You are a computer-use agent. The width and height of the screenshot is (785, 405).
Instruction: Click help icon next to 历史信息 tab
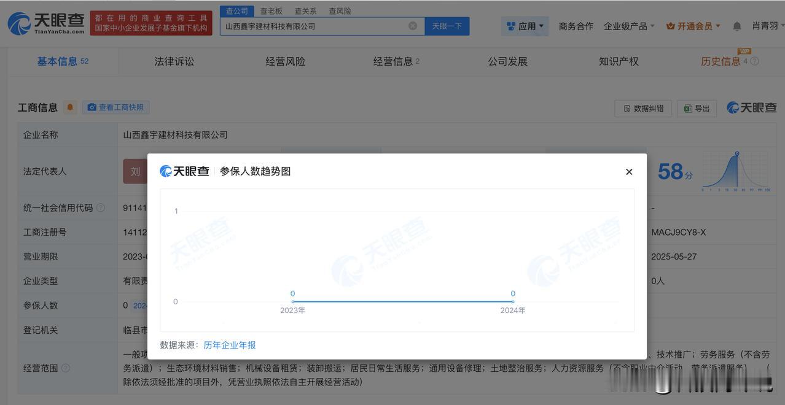point(755,61)
